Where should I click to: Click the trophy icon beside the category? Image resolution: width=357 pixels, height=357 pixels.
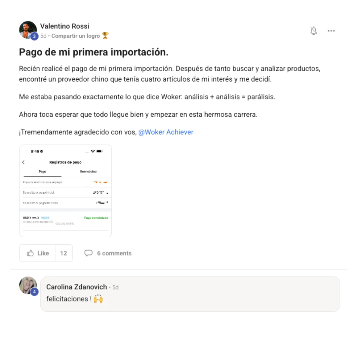click(x=105, y=36)
